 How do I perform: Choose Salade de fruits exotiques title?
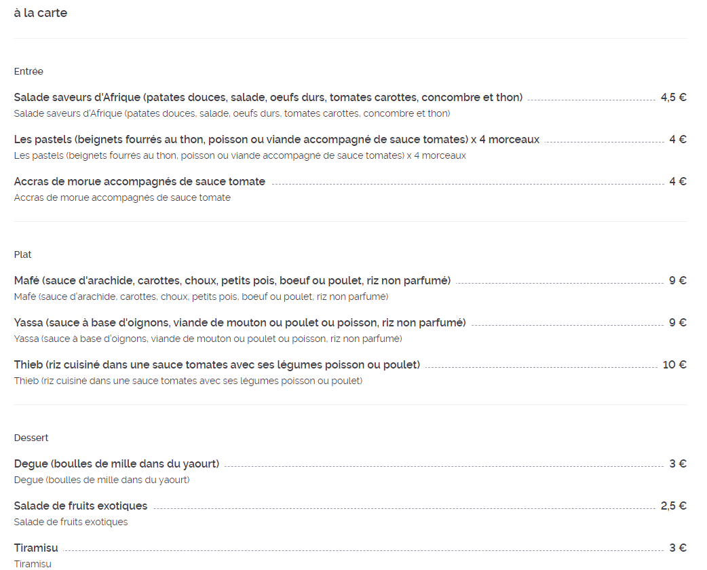(81, 506)
